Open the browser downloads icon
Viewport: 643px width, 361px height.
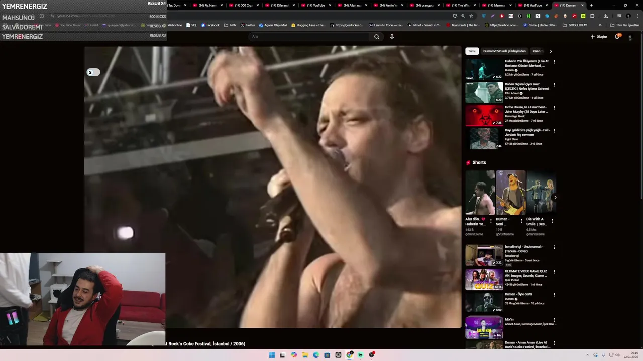(x=605, y=16)
